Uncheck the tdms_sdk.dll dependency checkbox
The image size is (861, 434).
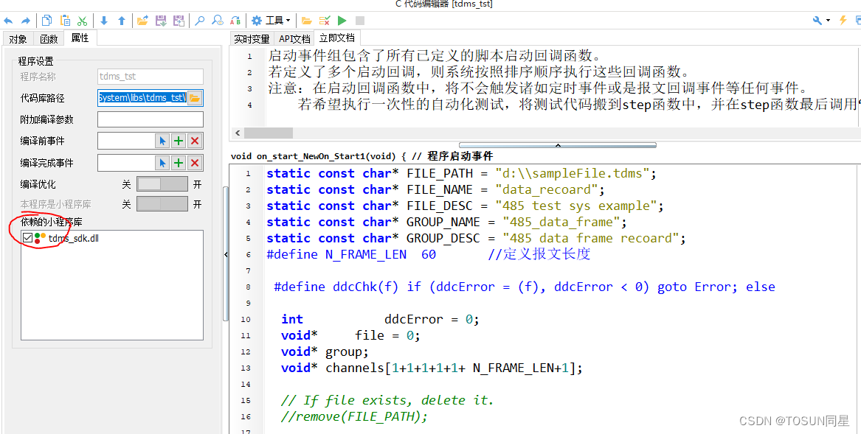(27, 237)
